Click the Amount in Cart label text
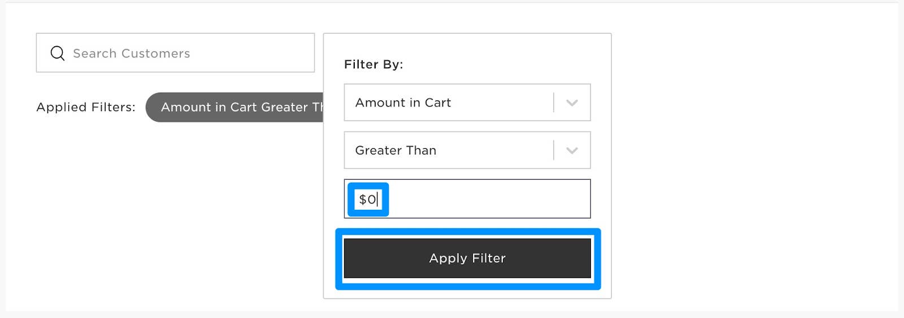 (403, 103)
